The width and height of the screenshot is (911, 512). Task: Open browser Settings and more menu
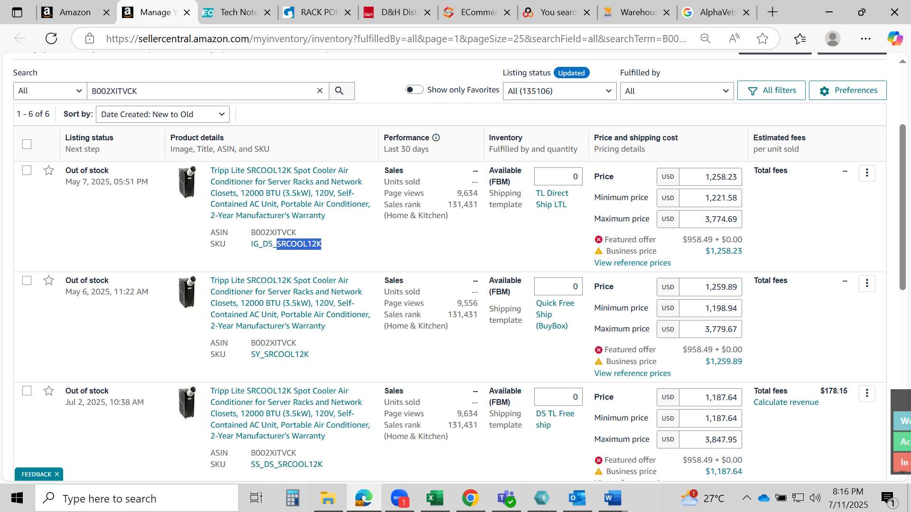(x=865, y=38)
